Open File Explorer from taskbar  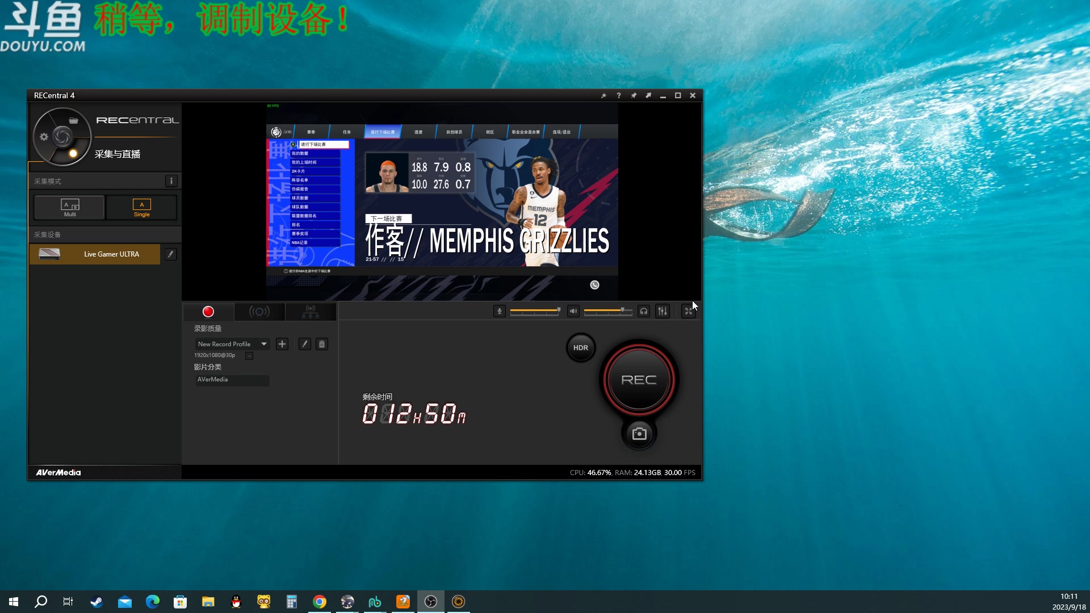(x=208, y=602)
